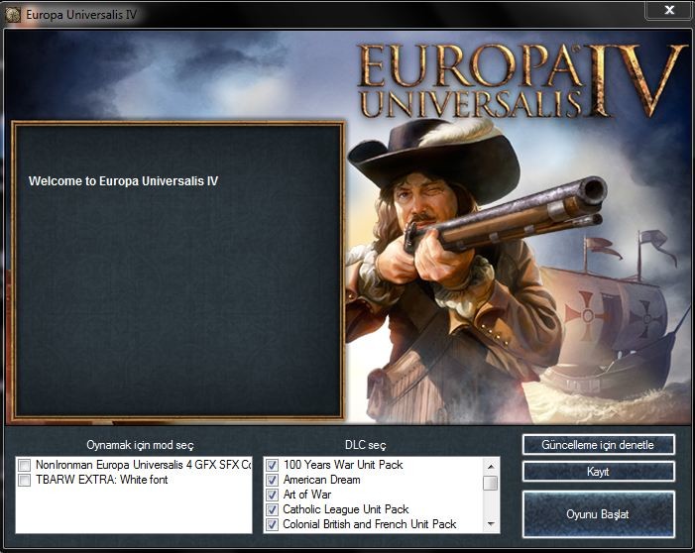Click the Europa Universalis IV title bar icon
The width and height of the screenshot is (695, 553).
(x=13, y=15)
